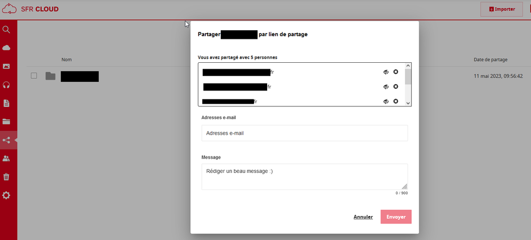Open the music headphones section
Viewport: 531px width, 240px height.
click(x=6, y=85)
